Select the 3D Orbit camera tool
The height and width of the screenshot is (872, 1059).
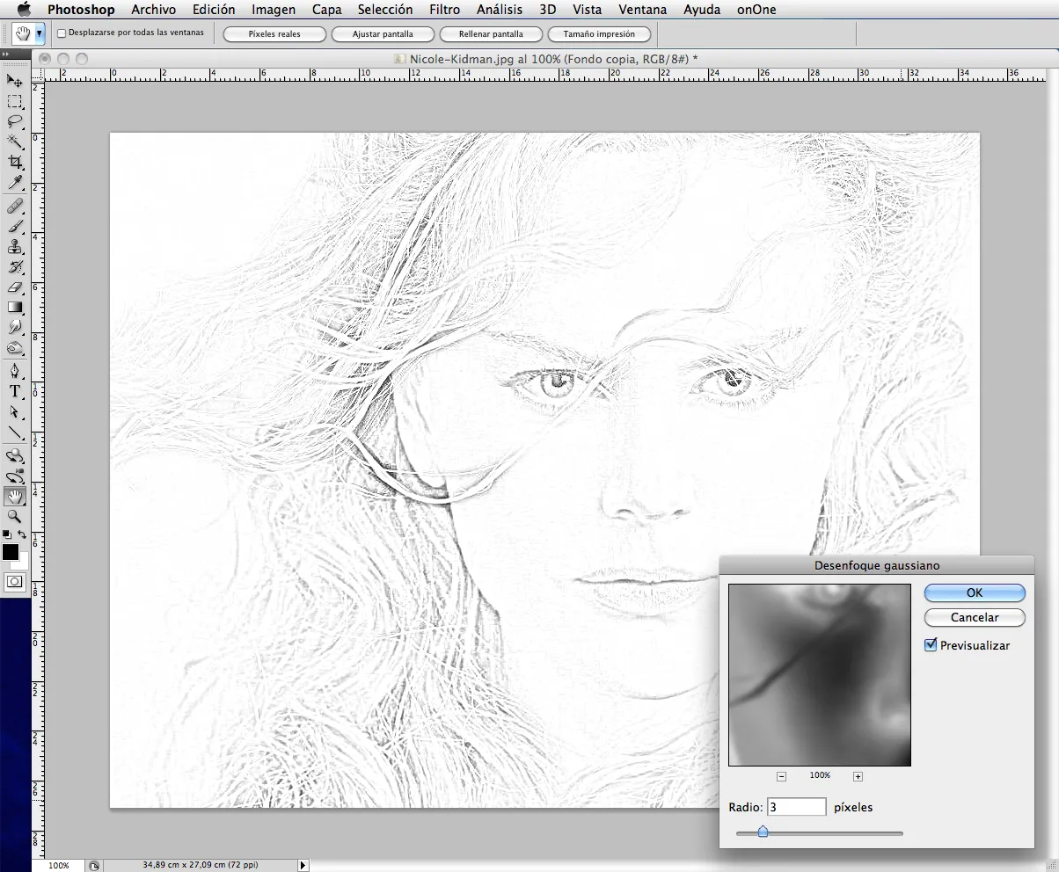pos(15,476)
